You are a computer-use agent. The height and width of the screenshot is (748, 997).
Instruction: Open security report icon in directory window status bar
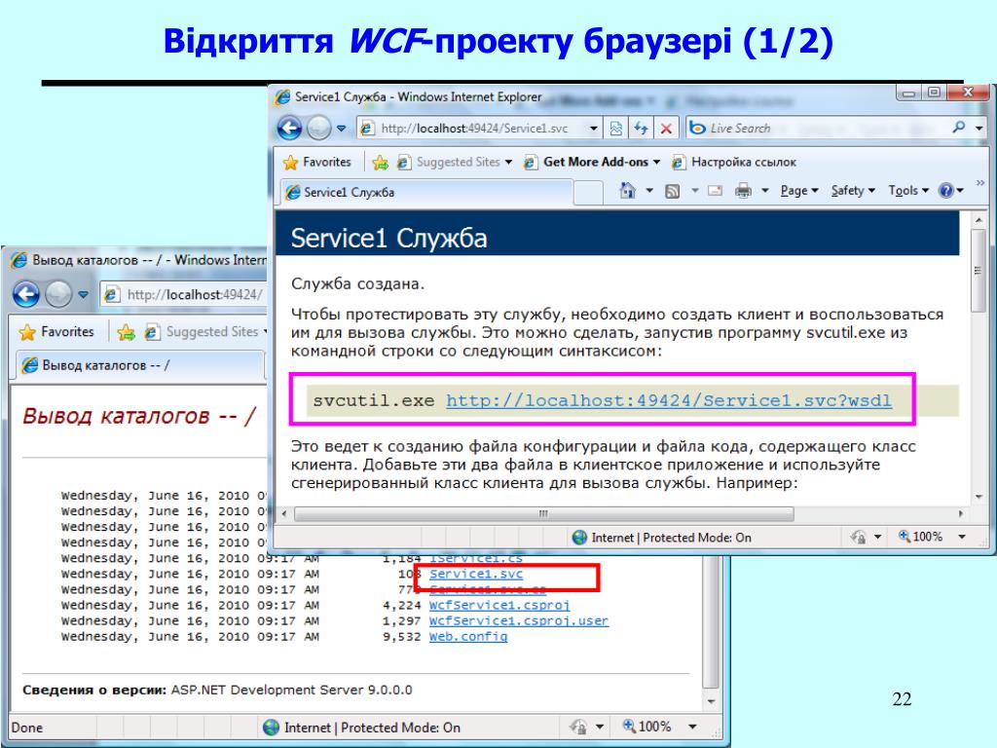pos(578,727)
